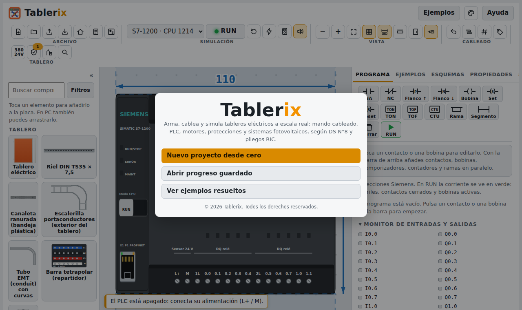
Task: Zoom out with the minus button
Action: click(323, 31)
